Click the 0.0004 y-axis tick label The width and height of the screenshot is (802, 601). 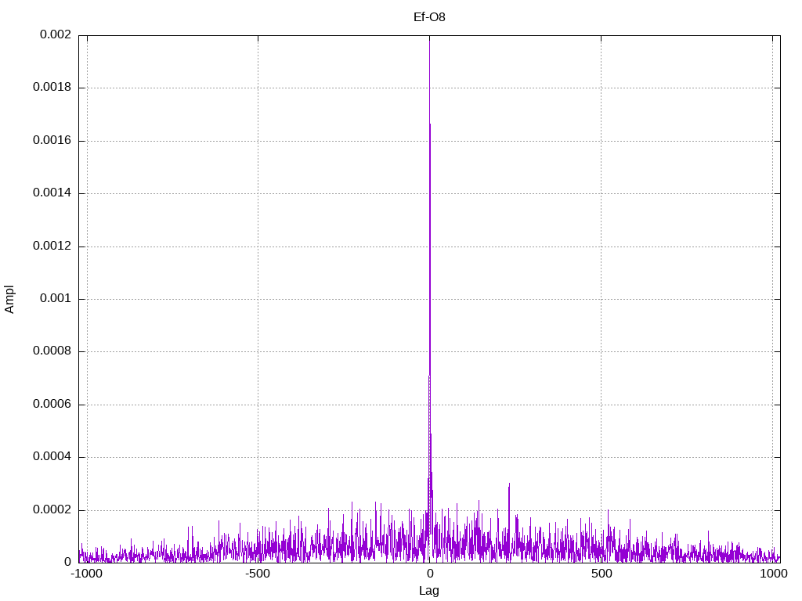tap(52, 457)
